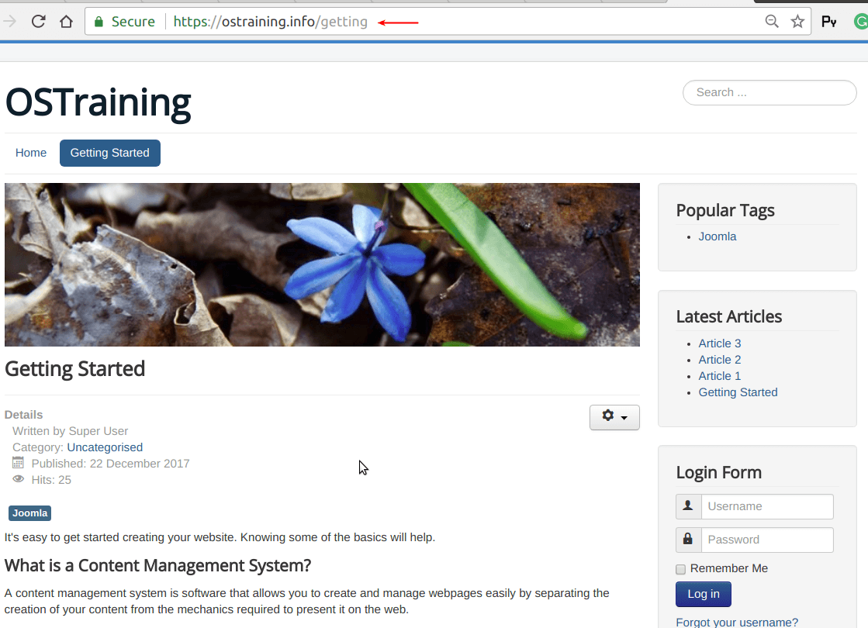The width and height of the screenshot is (868, 628).
Task: Click the Uncategorised category link
Action: point(105,447)
